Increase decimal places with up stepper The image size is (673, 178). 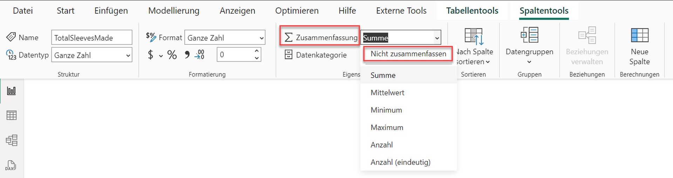[257, 51]
